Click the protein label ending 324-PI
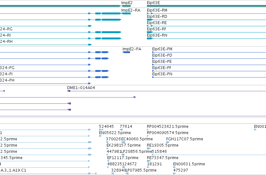Screen dimensions: 266x175 point(6,74)
